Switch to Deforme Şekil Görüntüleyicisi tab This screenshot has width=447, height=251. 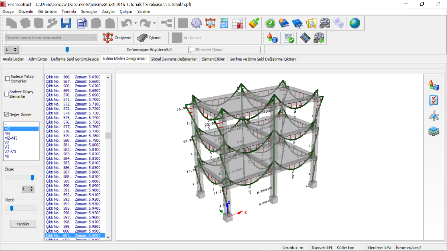tap(75, 59)
